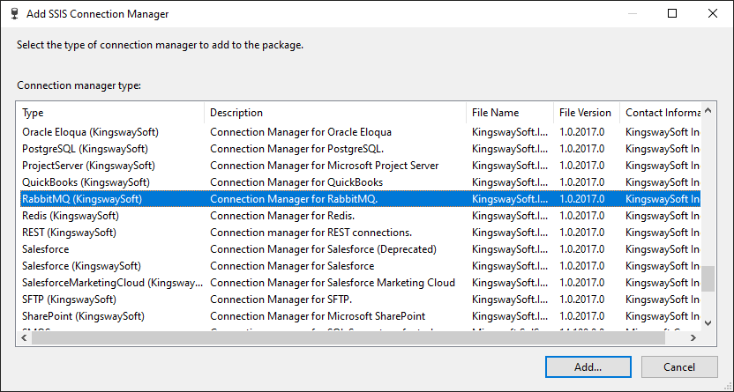Click 'Connection manager for REST connections.'
Image resolution: width=734 pixels, height=392 pixels.
coord(311,233)
